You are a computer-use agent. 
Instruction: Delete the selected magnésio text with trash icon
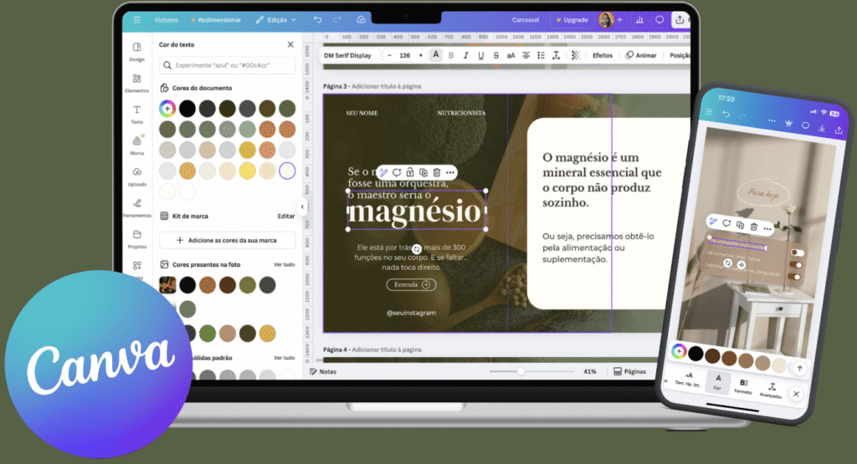tap(437, 172)
